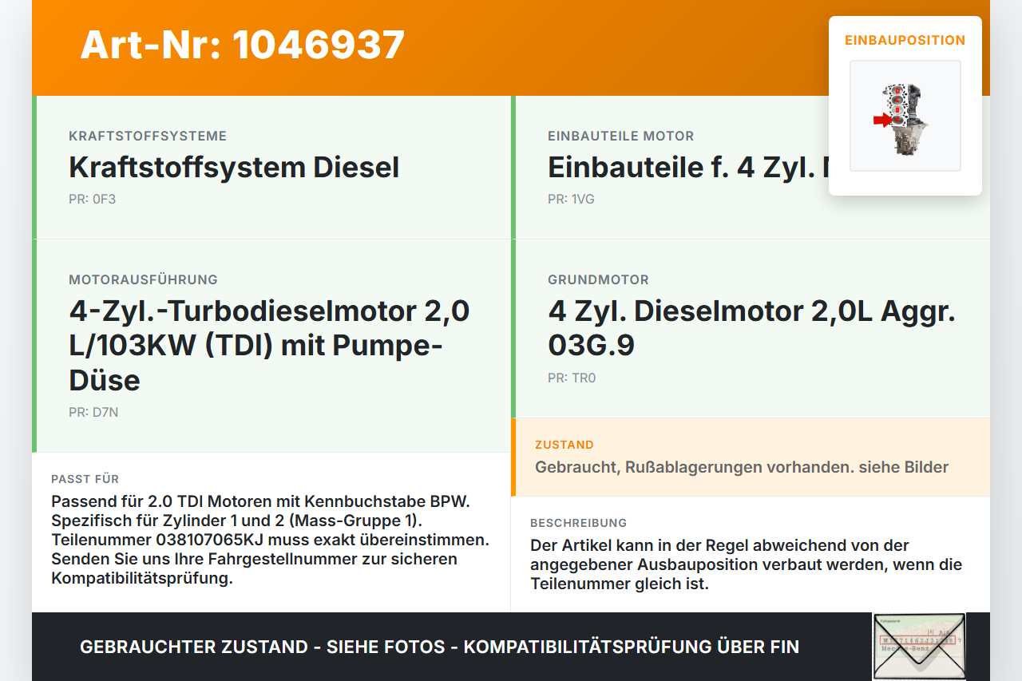Click the 'EINBAUPOSITION' card label

[x=905, y=40]
